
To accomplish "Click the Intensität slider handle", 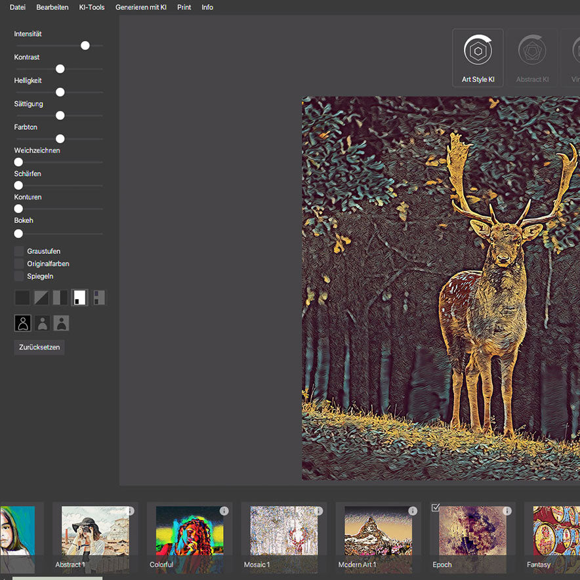I will click(85, 45).
